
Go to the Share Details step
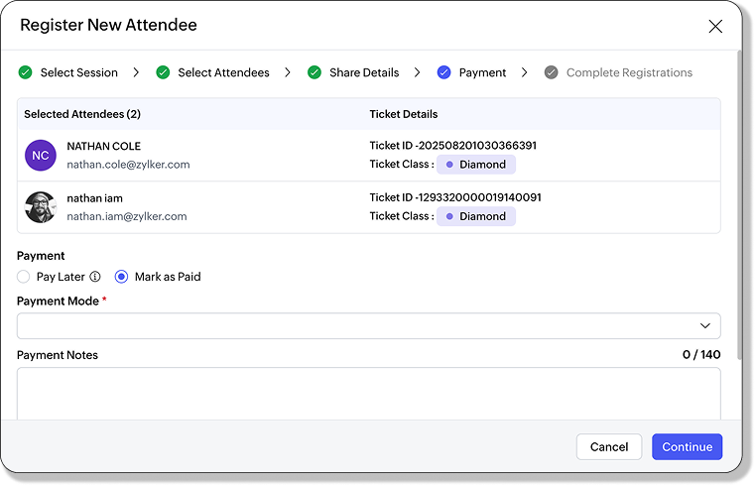click(x=364, y=72)
